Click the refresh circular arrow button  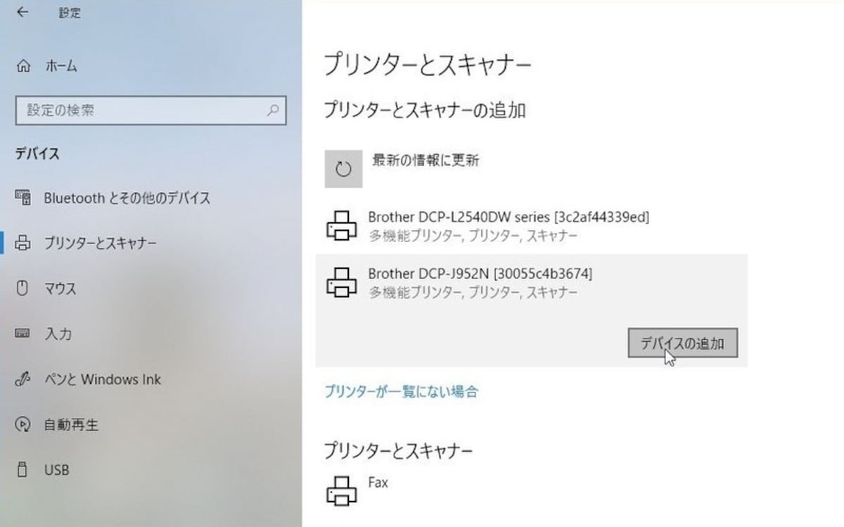(x=343, y=169)
